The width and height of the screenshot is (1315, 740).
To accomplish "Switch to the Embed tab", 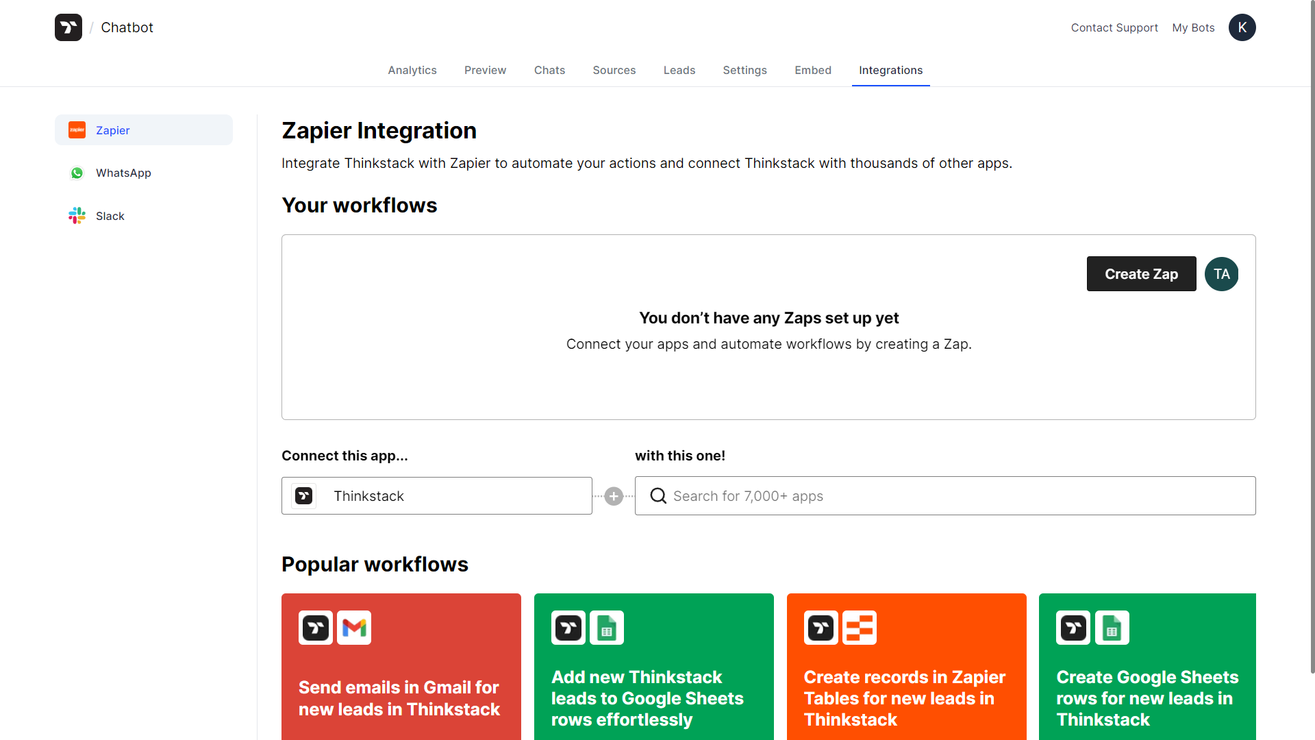I will (x=813, y=70).
